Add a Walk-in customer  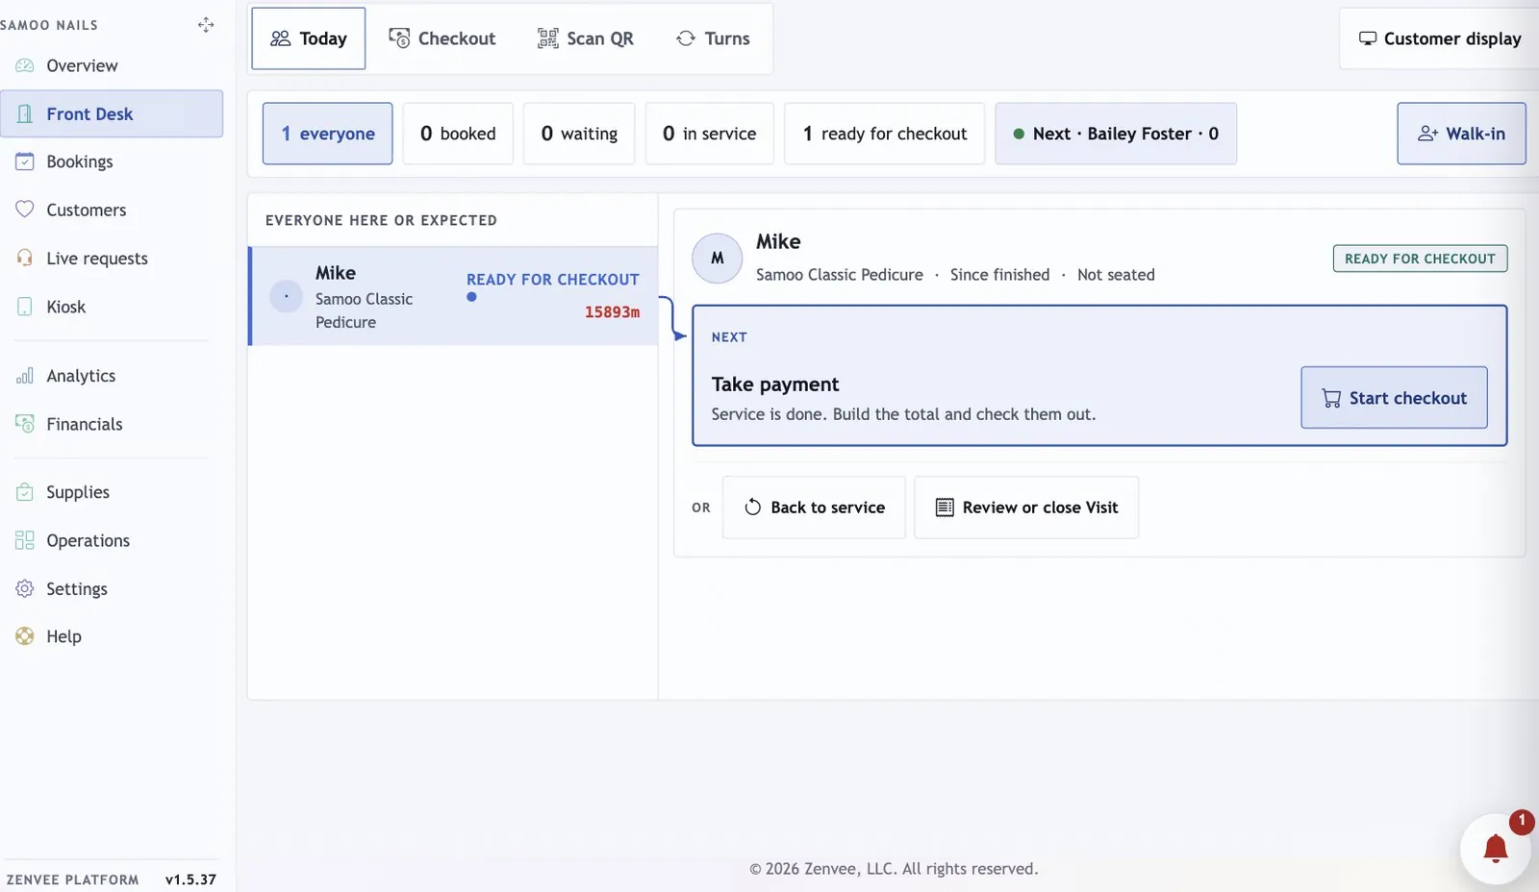(1461, 134)
